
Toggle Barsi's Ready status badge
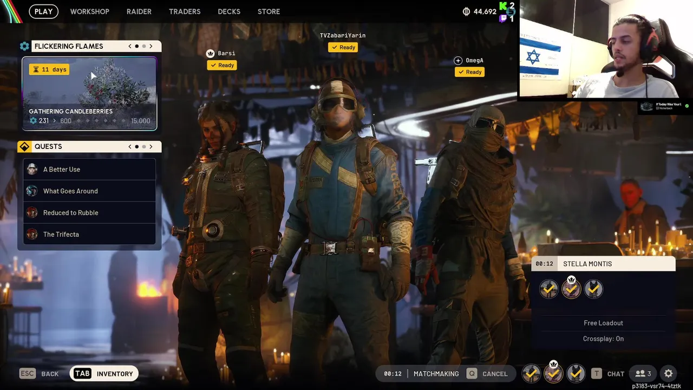pyautogui.click(x=222, y=65)
